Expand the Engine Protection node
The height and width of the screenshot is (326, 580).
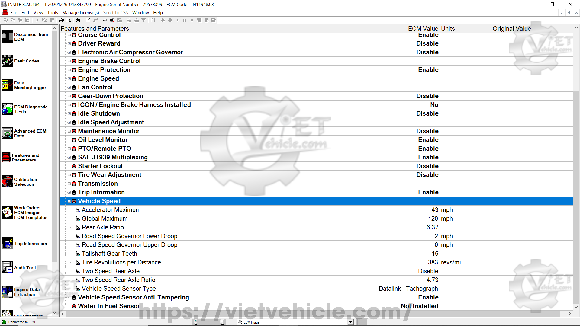[x=69, y=70]
